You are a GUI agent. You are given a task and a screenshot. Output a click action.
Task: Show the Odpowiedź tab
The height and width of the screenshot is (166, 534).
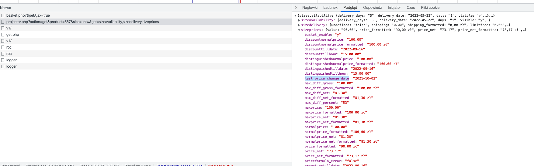[372, 8]
